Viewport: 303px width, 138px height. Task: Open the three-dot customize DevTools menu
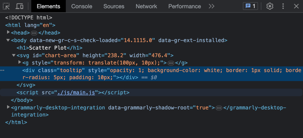coord(283,6)
